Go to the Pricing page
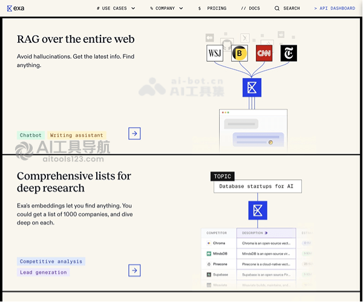The image size is (363, 302). (212, 8)
